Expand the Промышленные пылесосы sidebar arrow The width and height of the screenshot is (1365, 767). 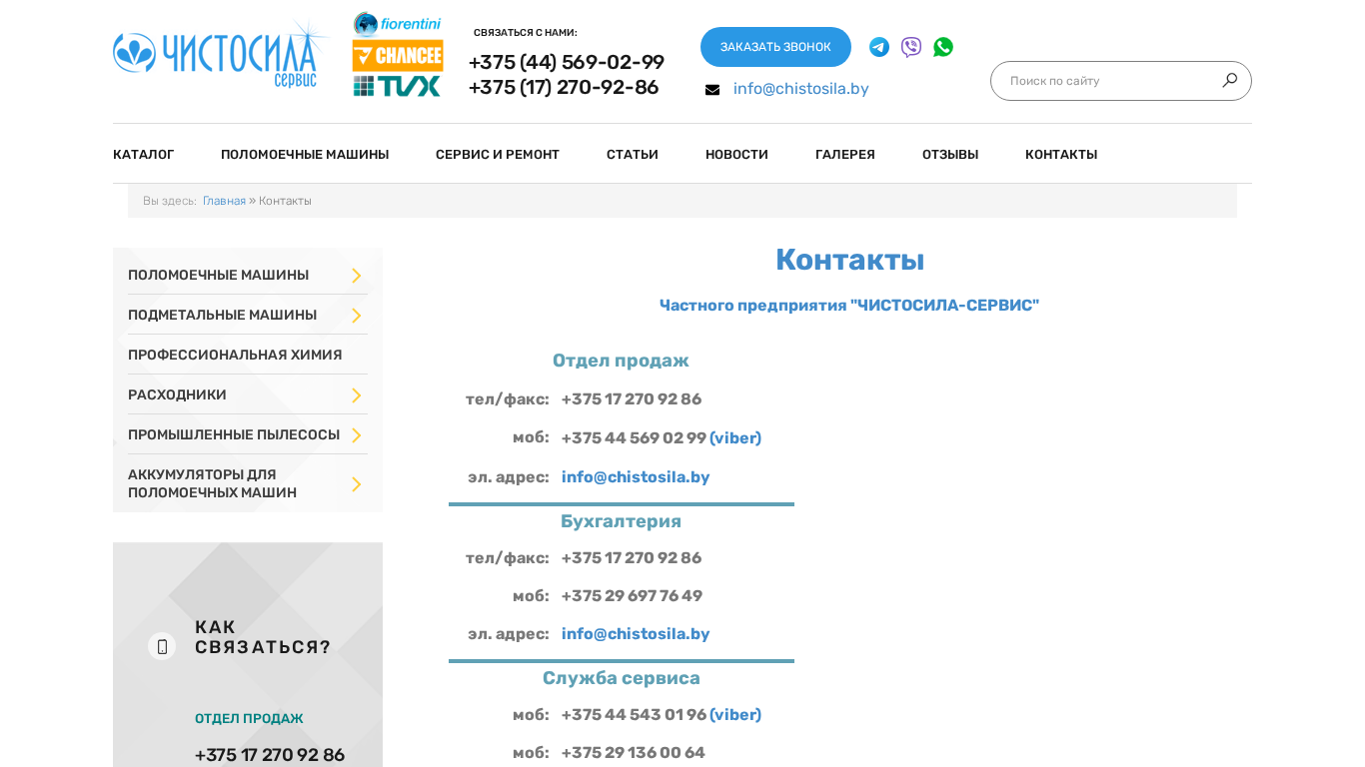point(357,435)
